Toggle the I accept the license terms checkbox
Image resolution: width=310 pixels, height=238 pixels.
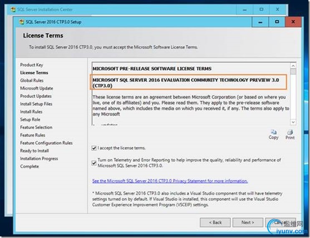coord(94,148)
